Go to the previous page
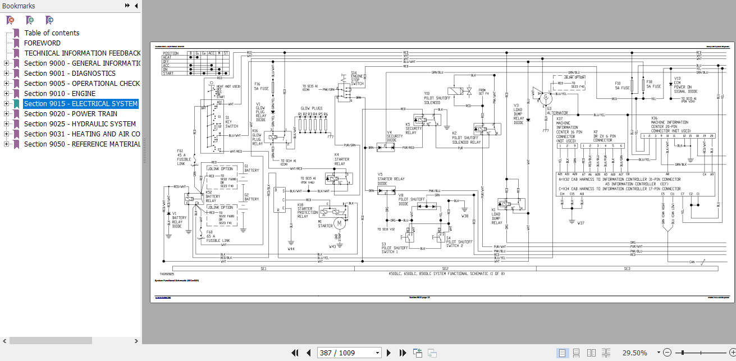The height and width of the screenshot is (361, 736). pos(308,353)
